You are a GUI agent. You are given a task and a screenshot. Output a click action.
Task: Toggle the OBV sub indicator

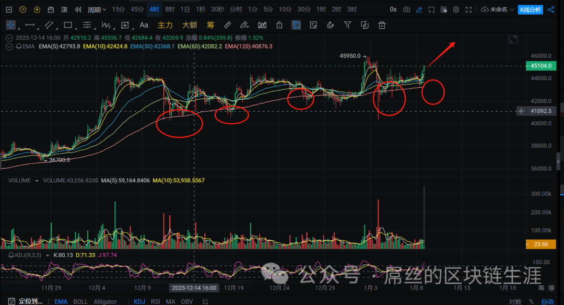tap(186, 302)
